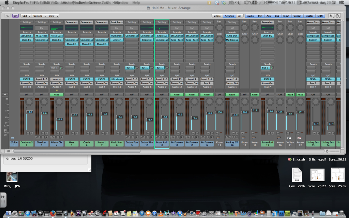The width and height of the screenshot is (349, 218).
Task: Click the plus button above dB scale
Action: pos(5,94)
